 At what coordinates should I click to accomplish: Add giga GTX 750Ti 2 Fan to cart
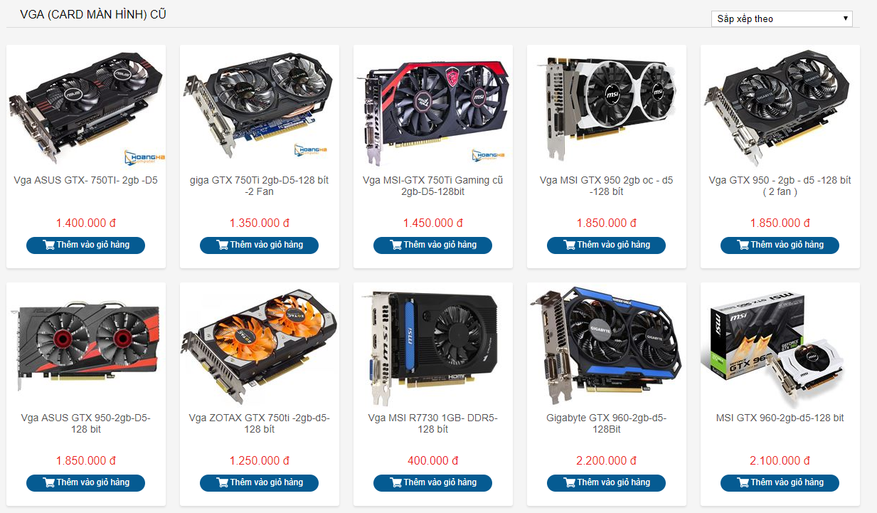[259, 245]
